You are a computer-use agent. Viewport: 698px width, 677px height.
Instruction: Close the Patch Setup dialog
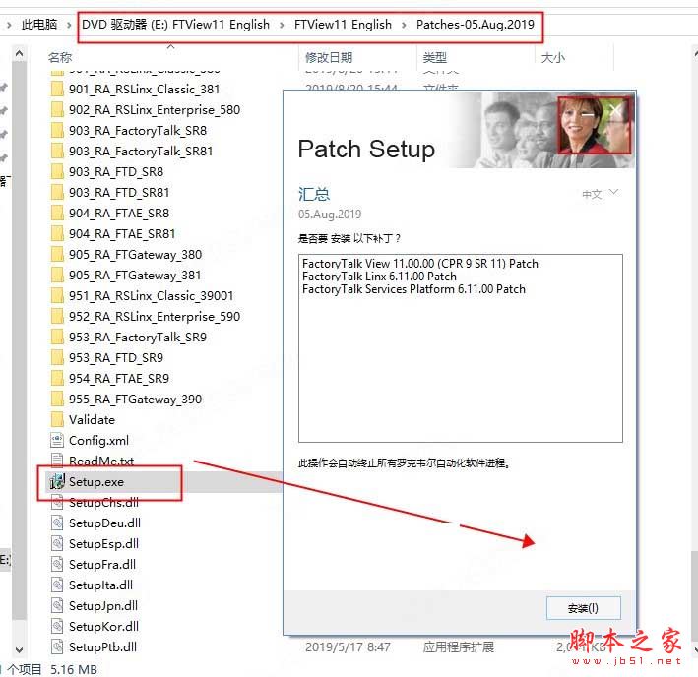click(614, 110)
